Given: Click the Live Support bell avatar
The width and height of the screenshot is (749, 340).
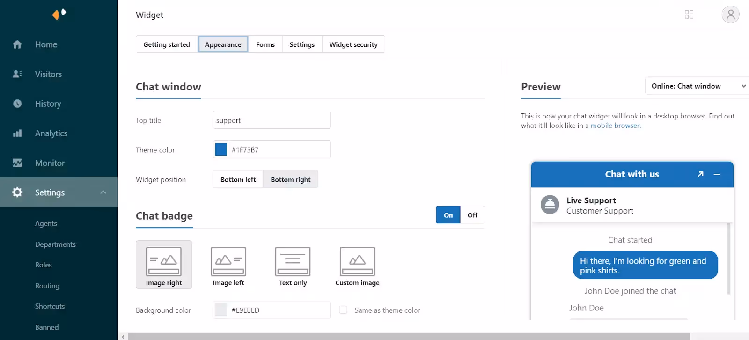Looking at the screenshot, I should tap(550, 205).
